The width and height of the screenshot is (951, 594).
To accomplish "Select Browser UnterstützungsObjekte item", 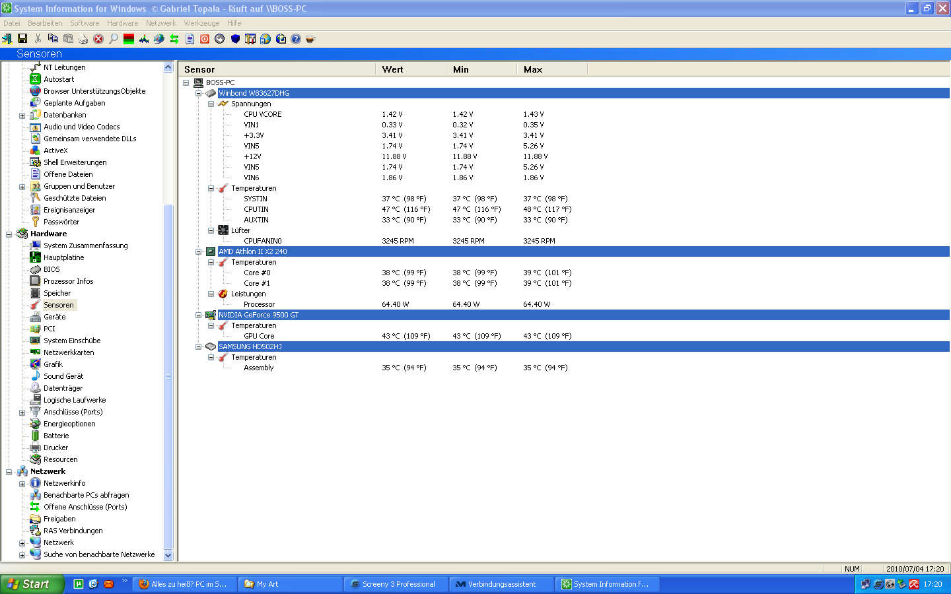I will point(94,91).
